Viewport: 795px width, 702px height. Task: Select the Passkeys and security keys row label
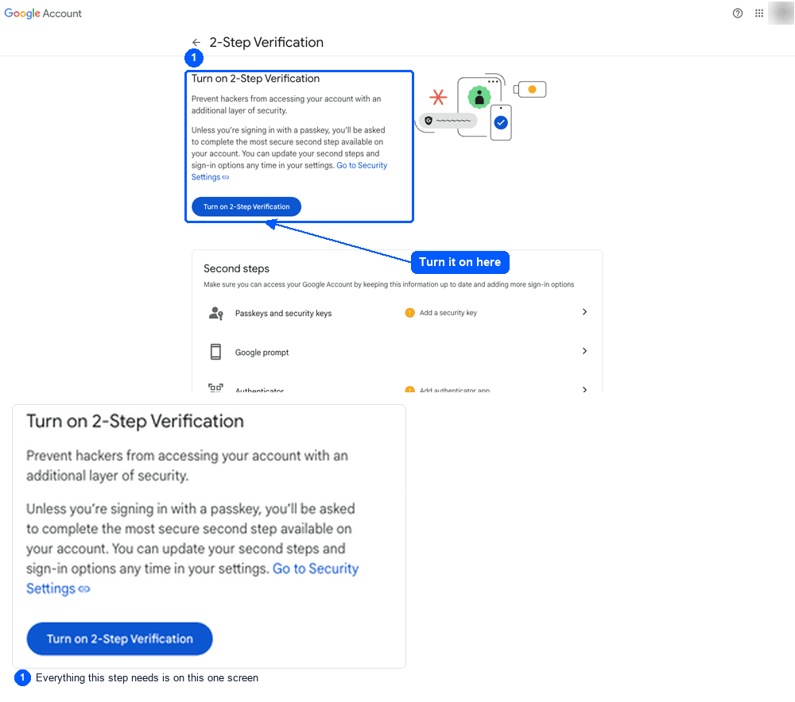coord(284,314)
